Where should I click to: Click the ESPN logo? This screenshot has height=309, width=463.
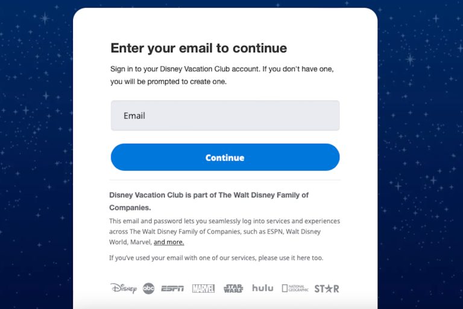click(172, 288)
